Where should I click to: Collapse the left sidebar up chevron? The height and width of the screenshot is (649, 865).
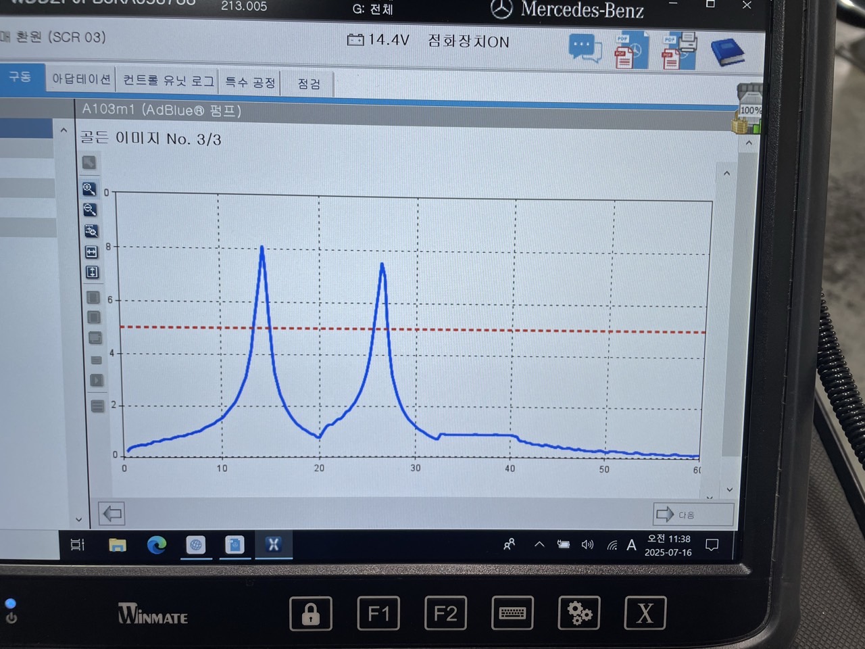click(64, 130)
